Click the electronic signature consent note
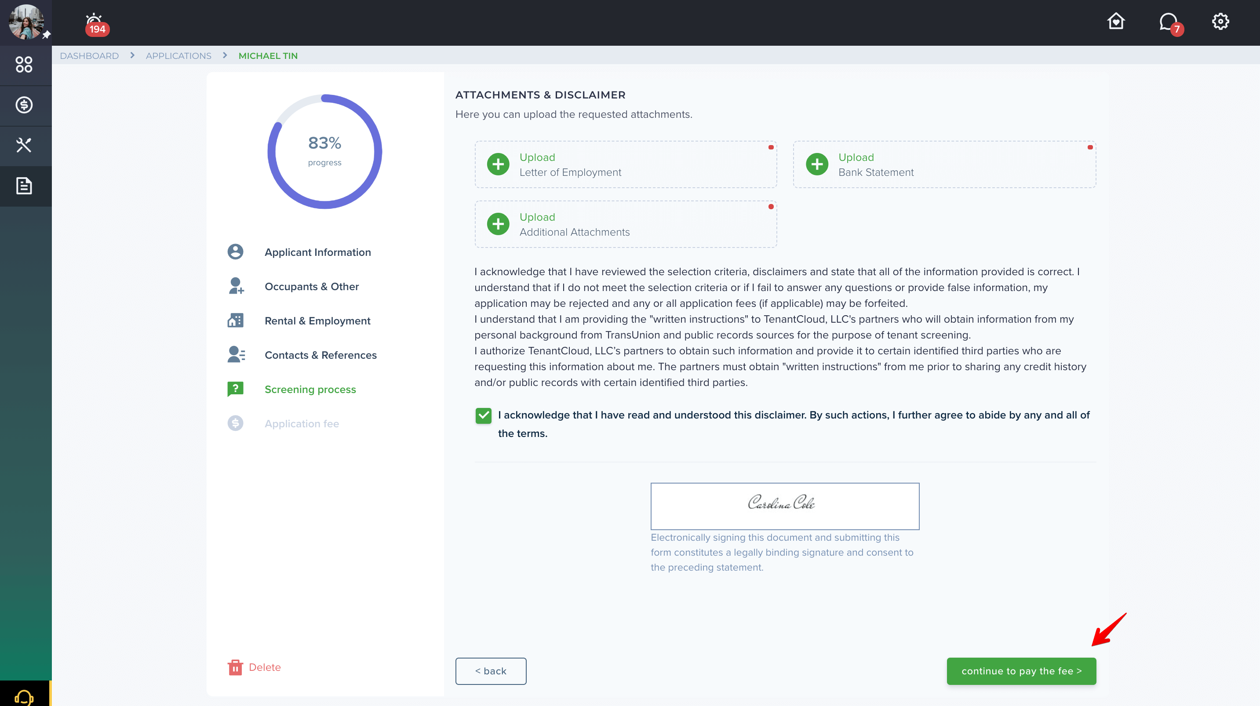Image resolution: width=1260 pixels, height=706 pixels. pyautogui.click(x=782, y=553)
